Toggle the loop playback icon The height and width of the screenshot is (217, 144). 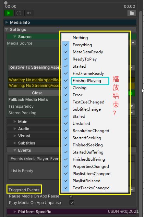click(x=19, y=13)
